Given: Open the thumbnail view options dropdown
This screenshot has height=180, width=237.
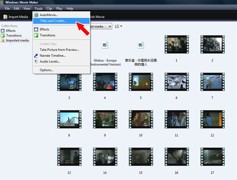Looking at the screenshot, I should [118, 26].
